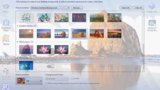The image size is (160, 90).
Task: Uncheck the checkbox on the hay bale picture
Action: [x=72, y=30]
